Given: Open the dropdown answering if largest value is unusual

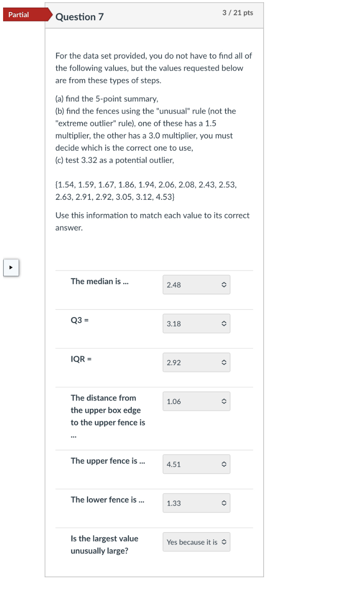Looking at the screenshot, I should coord(196,542).
